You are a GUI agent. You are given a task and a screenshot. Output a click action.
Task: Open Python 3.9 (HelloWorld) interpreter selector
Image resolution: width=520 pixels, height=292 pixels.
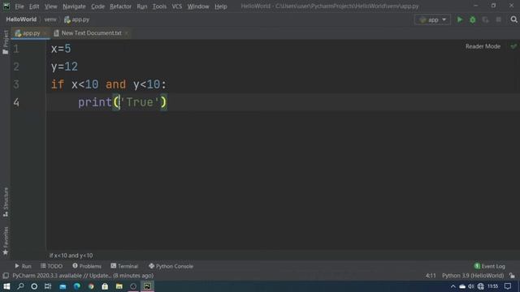tap(473, 276)
